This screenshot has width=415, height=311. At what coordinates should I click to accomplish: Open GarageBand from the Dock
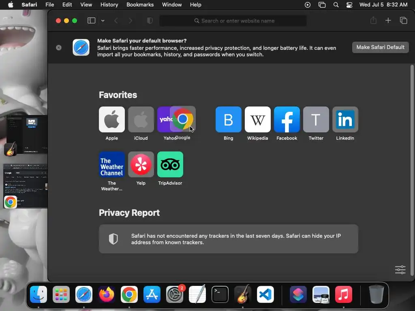243,294
